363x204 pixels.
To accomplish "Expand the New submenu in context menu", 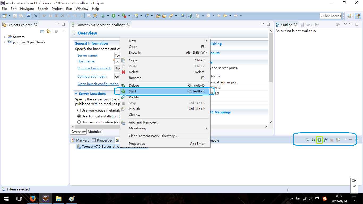I will (165, 41).
